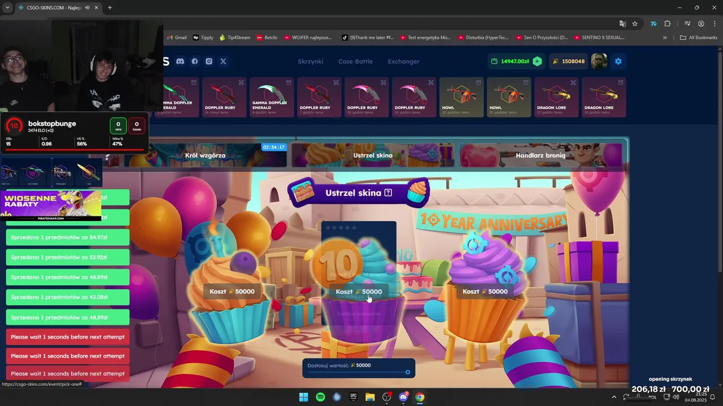Open the Discord link icon in site header
The image size is (723, 406).
(180, 61)
